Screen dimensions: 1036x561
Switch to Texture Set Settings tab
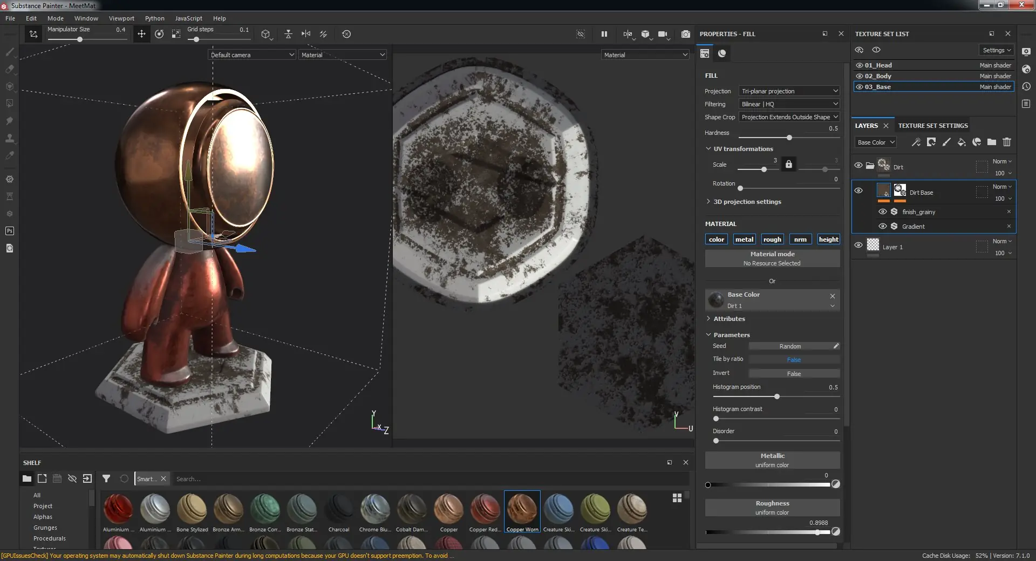pos(933,126)
